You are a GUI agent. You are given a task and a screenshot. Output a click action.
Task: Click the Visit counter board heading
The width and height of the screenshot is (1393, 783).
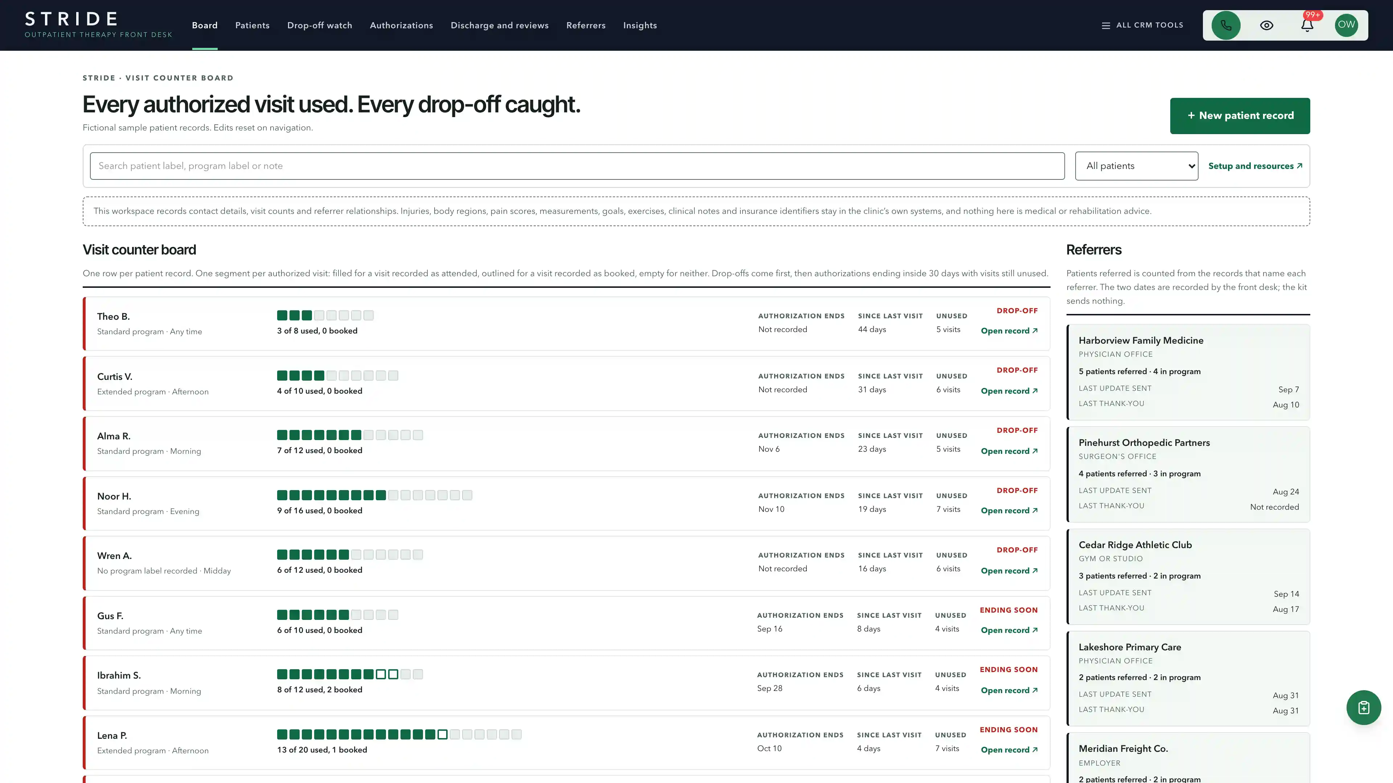point(139,250)
